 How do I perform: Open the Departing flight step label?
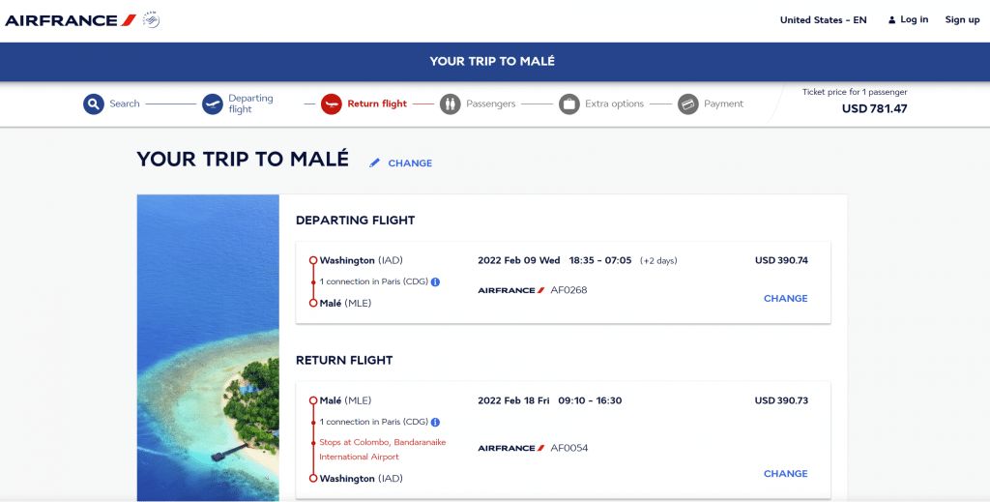click(x=250, y=103)
